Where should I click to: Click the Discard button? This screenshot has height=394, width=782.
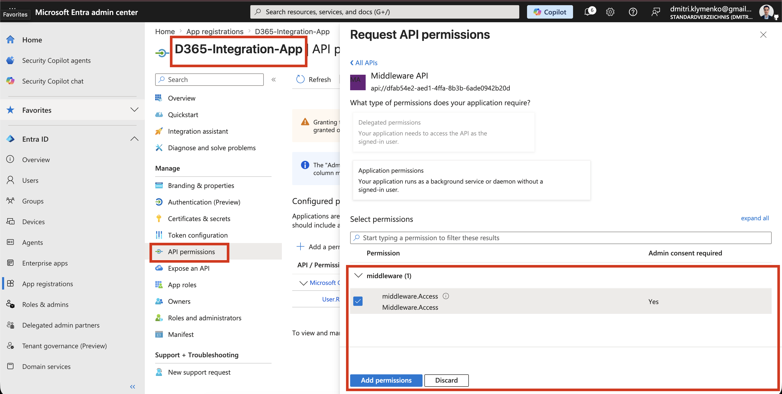(446, 380)
